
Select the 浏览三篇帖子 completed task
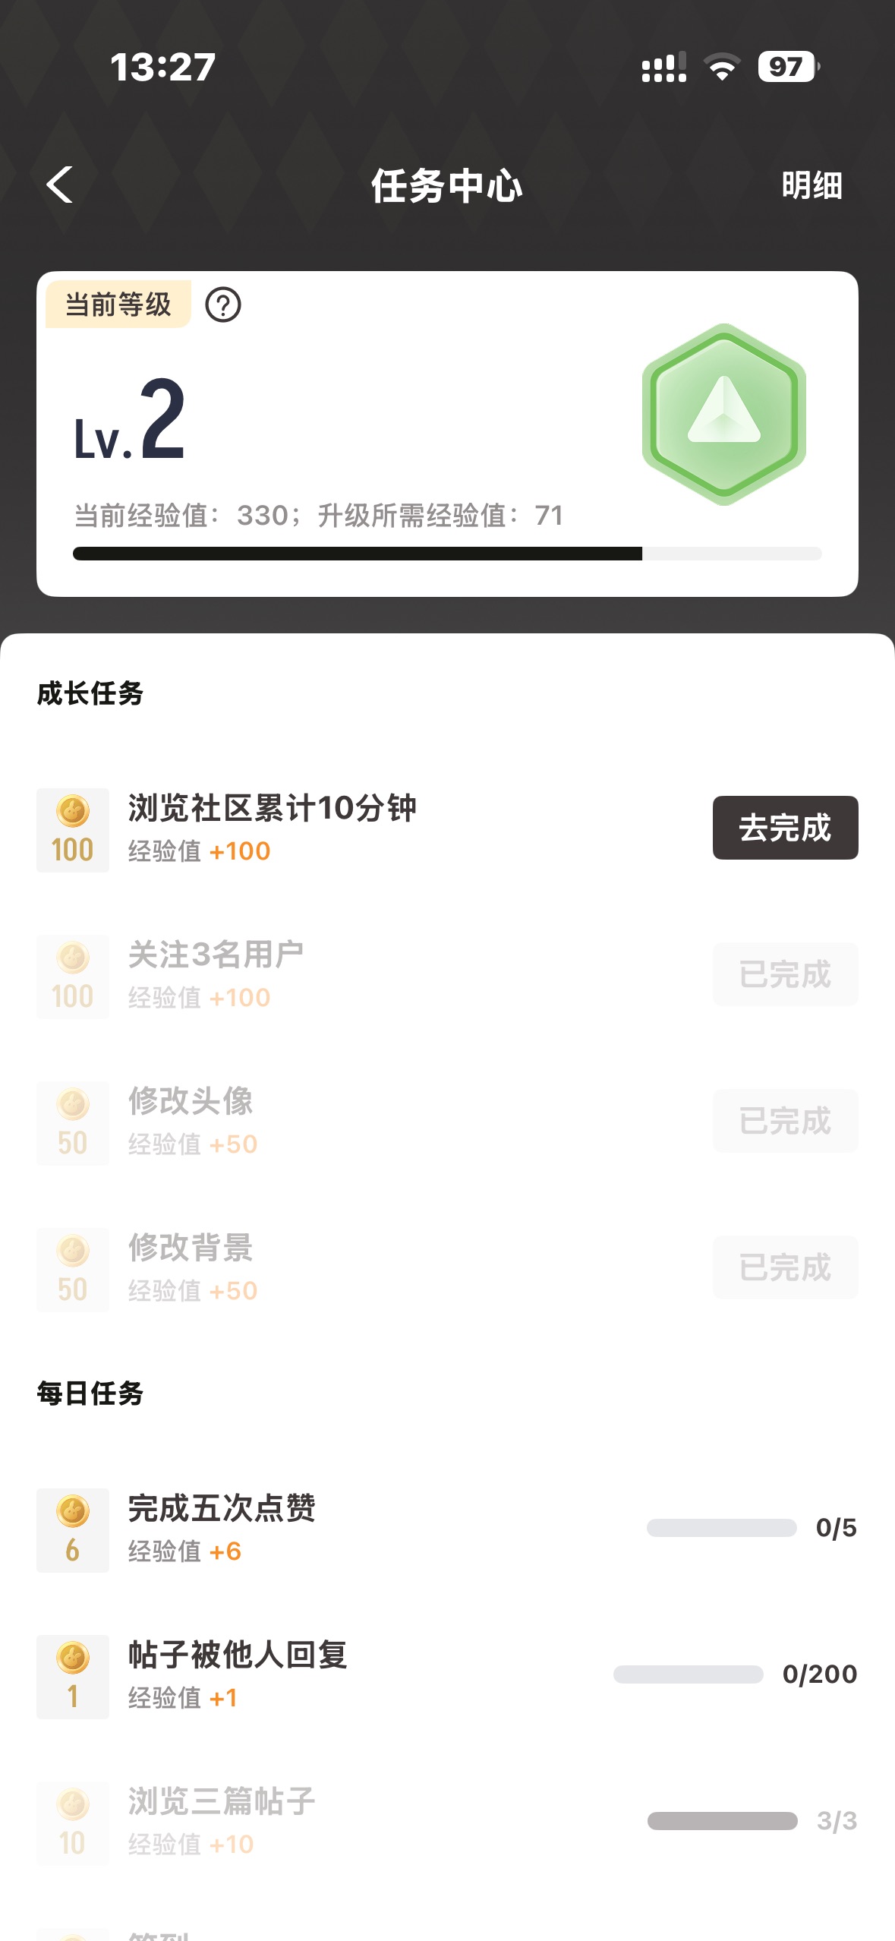click(222, 1801)
